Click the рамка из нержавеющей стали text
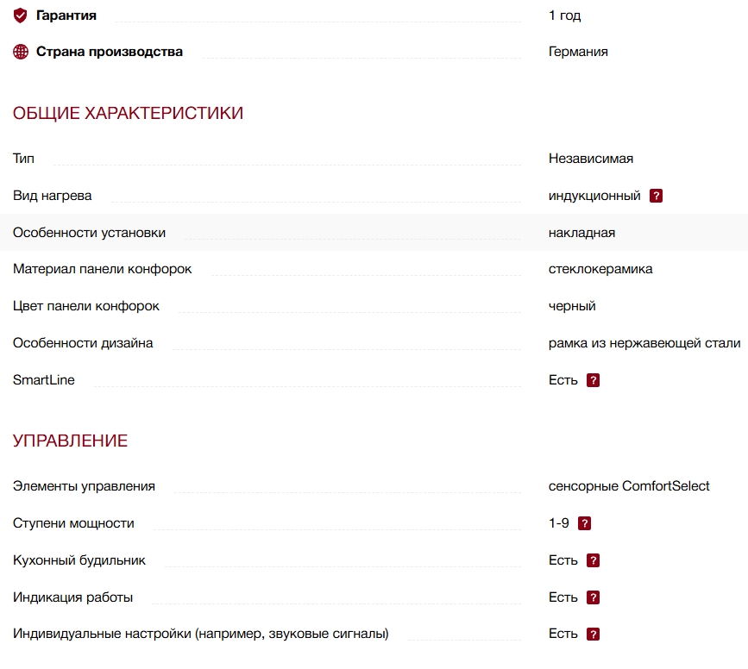This screenshot has width=748, height=669. tap(644, 343)
